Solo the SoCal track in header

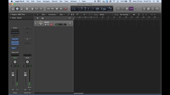pyautogui.click(x=48, y=25)
